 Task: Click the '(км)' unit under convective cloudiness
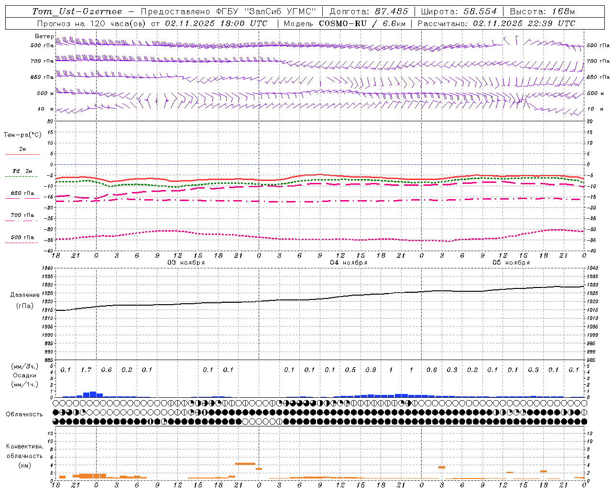[24, 465]
